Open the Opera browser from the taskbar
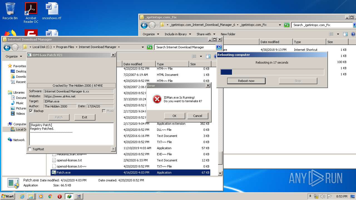Image resolution: width=356 pixels, height=200 pixels. [x=60, y=196]
